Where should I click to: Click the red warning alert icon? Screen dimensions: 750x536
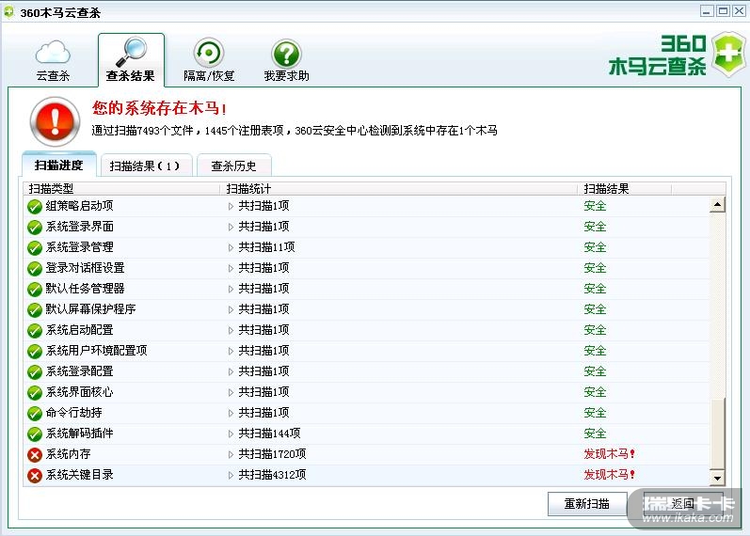tap(55, 121)
